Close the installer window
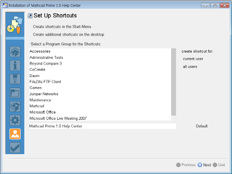232x174 pixels. 225,6
